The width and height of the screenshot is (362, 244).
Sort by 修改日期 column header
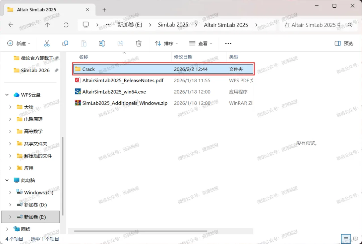(x=183, y=57)
